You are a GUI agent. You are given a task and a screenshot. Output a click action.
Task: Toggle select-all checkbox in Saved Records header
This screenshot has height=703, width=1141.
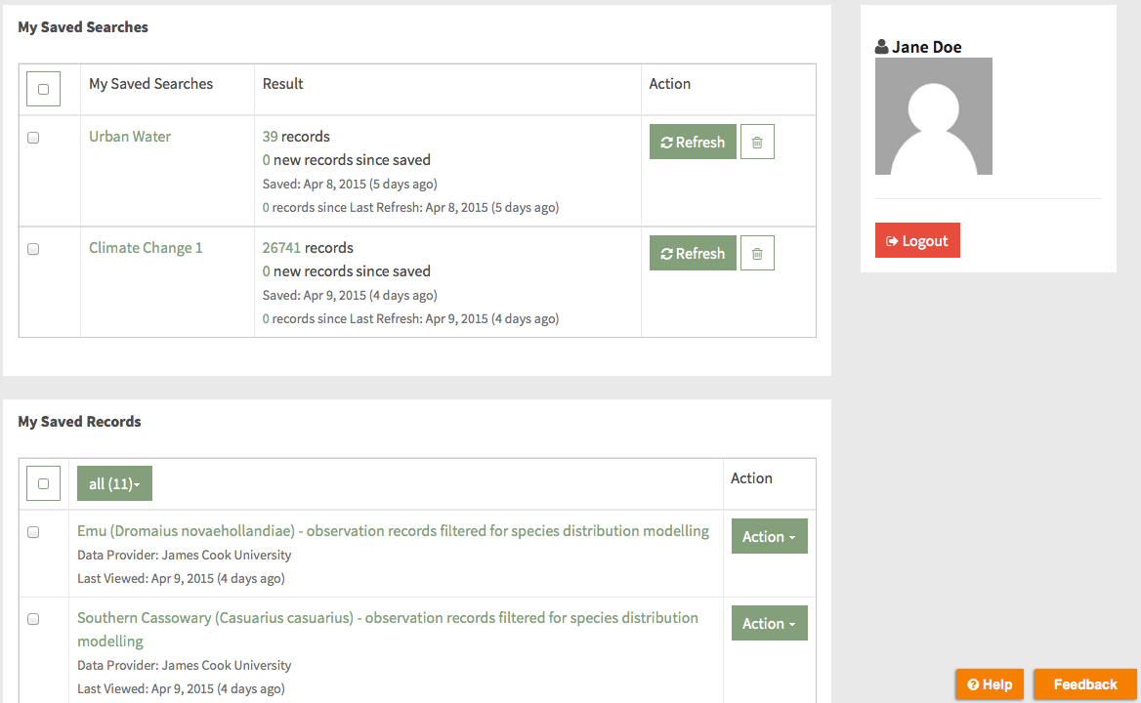pyautogui.click(x=43, y=483)
